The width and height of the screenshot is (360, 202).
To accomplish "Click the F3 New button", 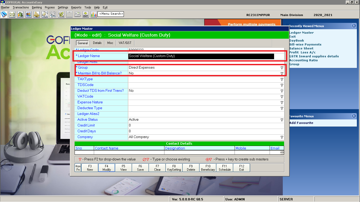I will tap(90, 168).
